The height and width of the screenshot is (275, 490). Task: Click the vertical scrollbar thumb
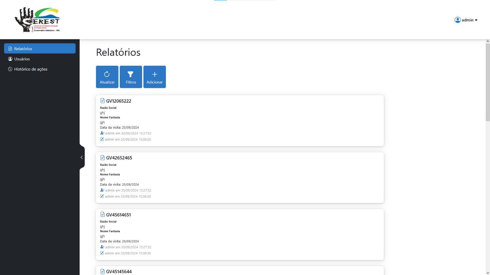pos(488,82)
